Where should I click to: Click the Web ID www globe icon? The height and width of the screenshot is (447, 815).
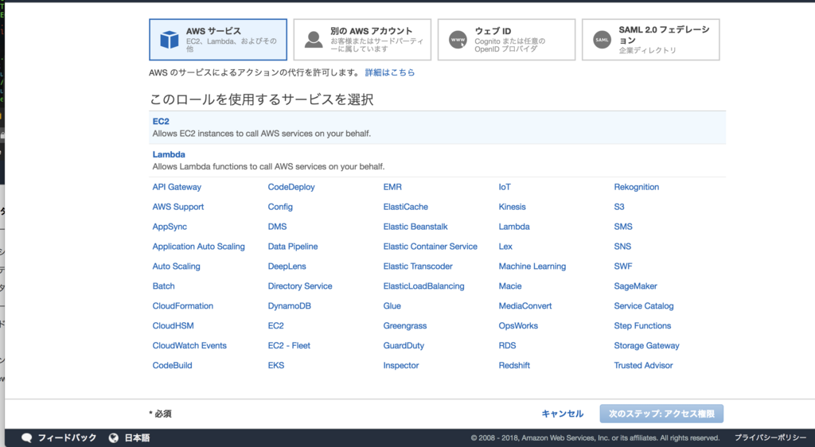tap(458, 40)
